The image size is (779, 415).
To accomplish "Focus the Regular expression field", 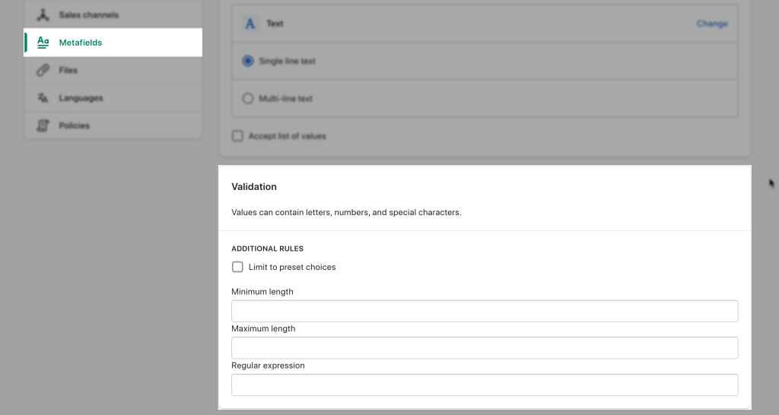I will (485, 385).
